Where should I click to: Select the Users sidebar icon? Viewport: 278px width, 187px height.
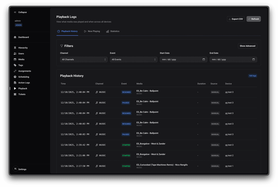click(15, 53)
